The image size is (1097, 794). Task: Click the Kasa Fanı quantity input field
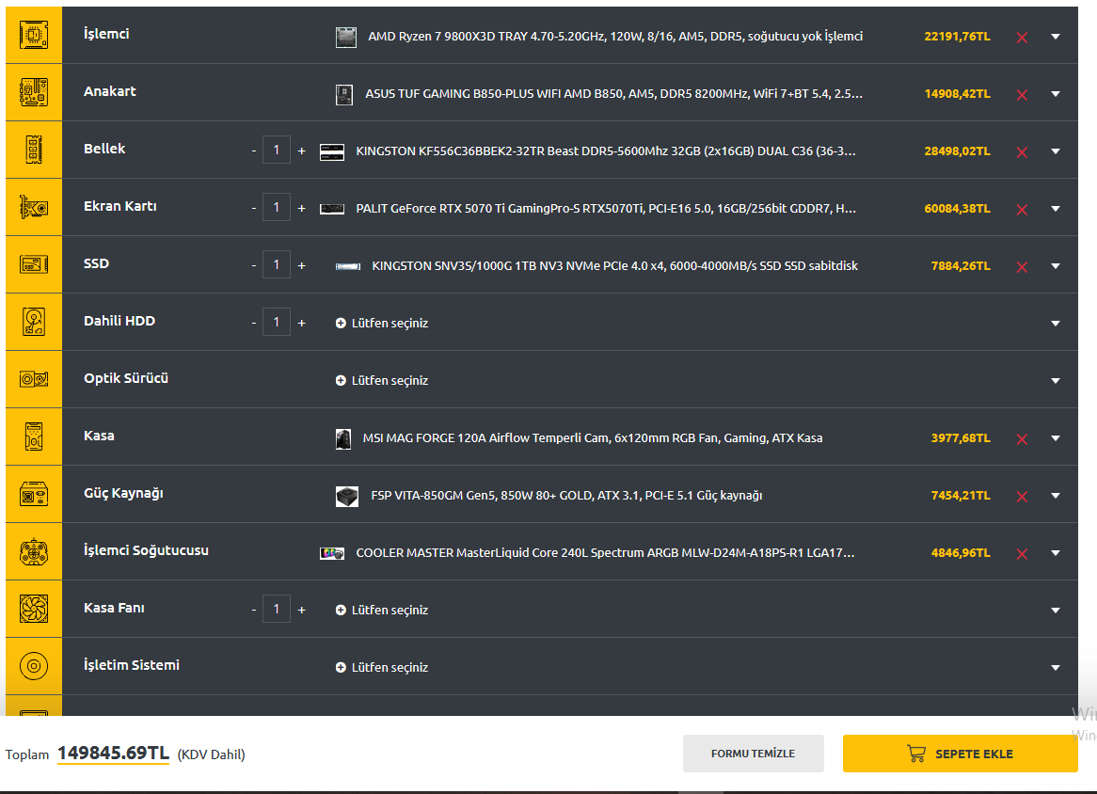coord(277,609)
